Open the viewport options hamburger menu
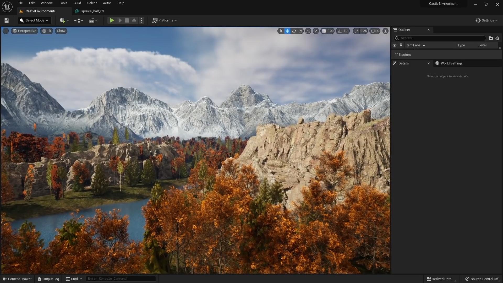Image resolution: width=503 pixels, height=283 pixels. point(6,31)
